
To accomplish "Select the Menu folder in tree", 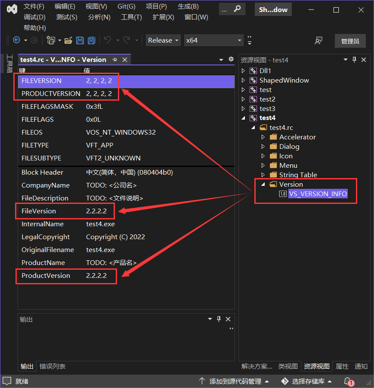I will [x=288, y=165].
